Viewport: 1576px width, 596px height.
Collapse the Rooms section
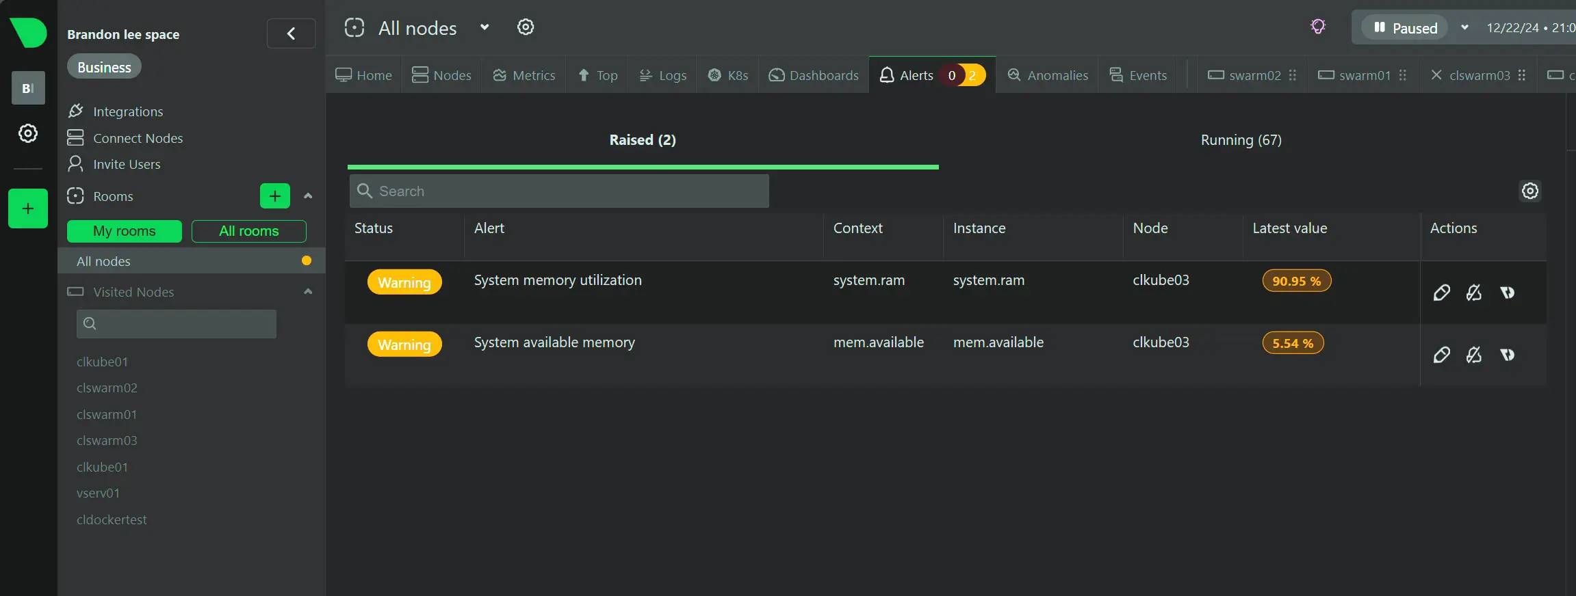[x=308, y=196]
